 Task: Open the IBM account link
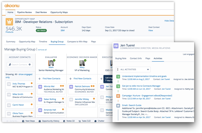tap(63, 31)
